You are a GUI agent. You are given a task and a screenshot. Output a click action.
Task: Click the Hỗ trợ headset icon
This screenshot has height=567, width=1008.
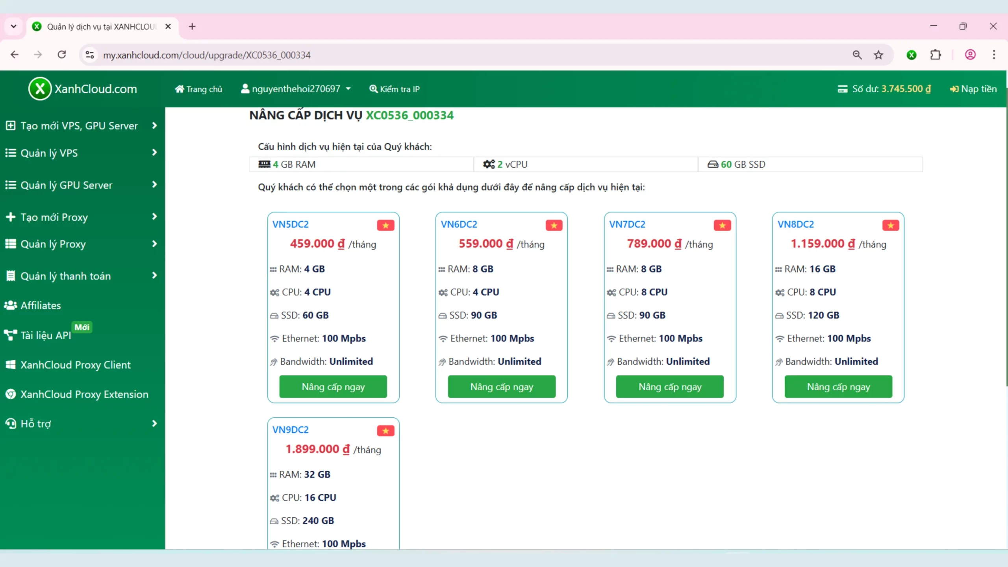point(11,423)
